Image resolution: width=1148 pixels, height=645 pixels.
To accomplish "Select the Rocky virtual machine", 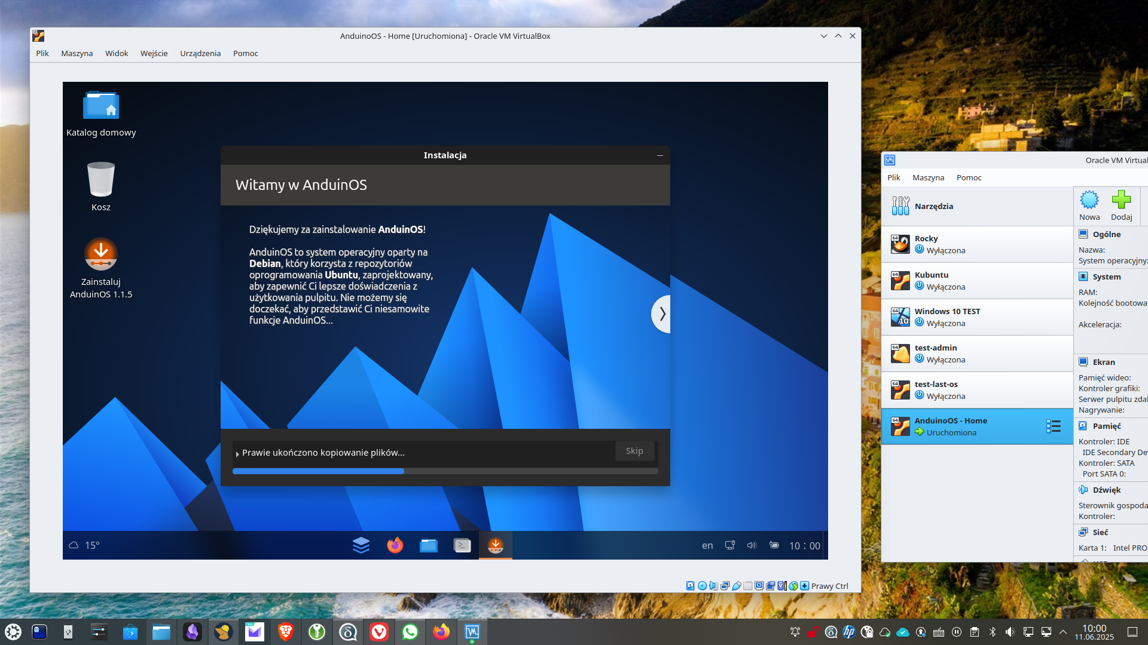I will click(x=977, y=244).
